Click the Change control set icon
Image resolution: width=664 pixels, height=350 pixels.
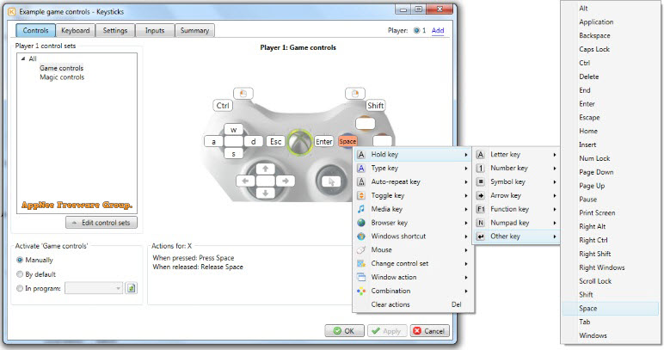(361, 263)
